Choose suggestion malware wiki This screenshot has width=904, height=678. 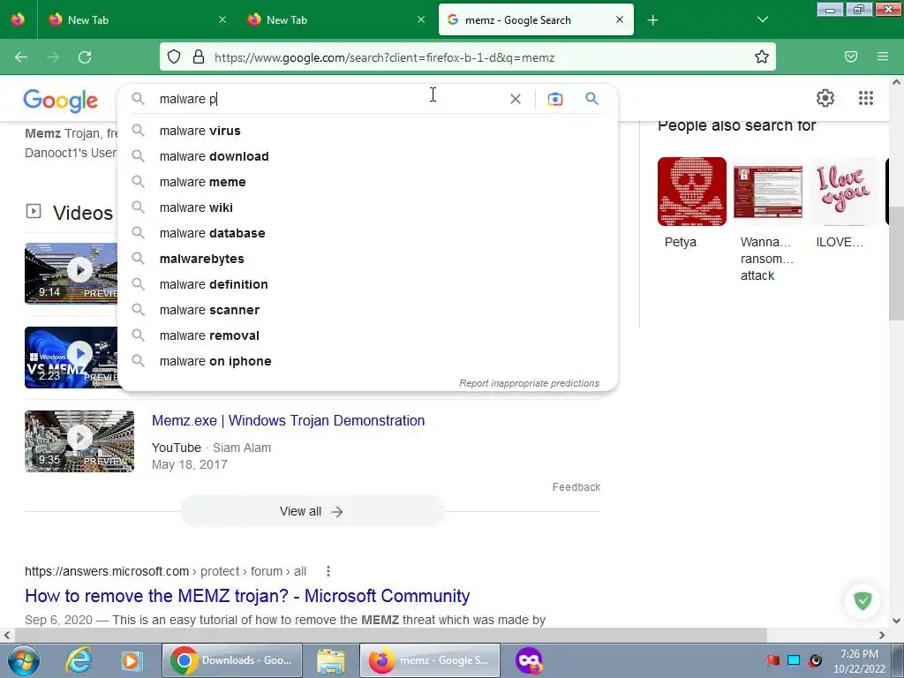pyautogui.click(x=367, y=207)
